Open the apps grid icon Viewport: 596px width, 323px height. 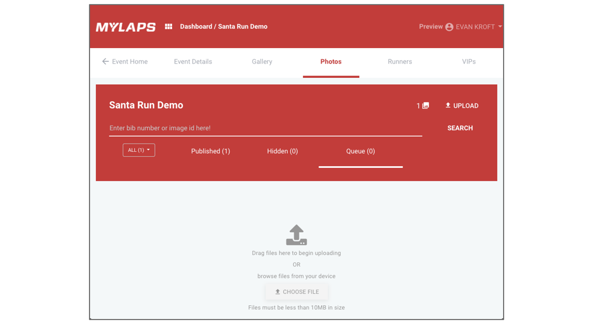(x=169, y=26)
